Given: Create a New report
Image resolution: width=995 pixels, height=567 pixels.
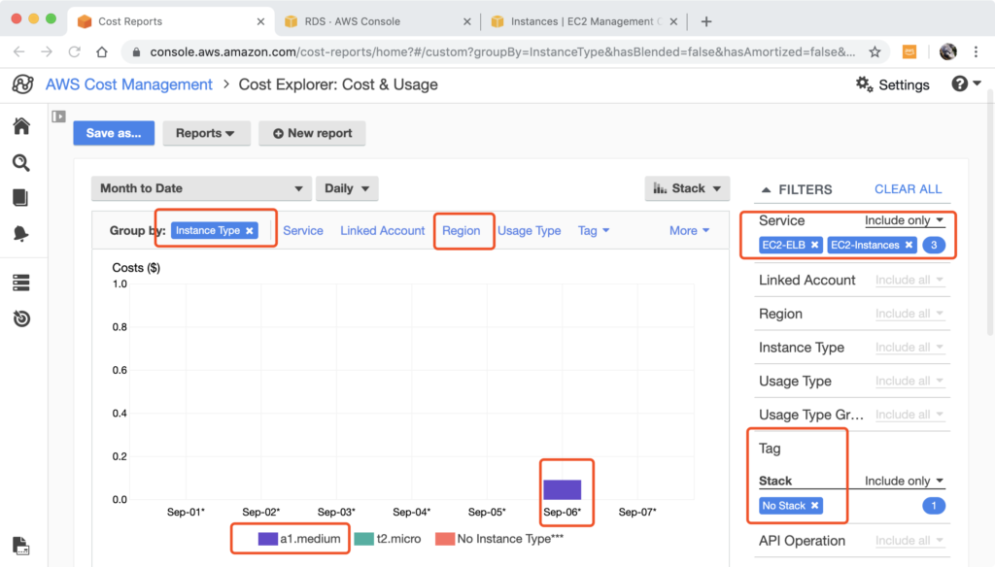Looking at the screenshot, I should point(312,133).
